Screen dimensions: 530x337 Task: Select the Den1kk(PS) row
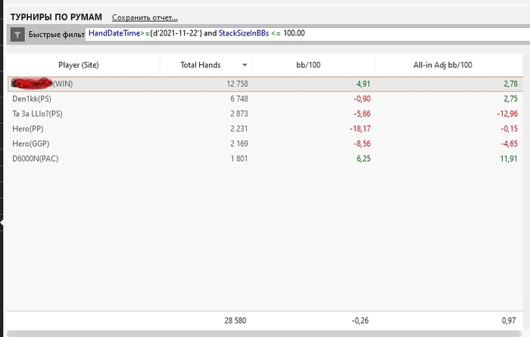point(265,99)
